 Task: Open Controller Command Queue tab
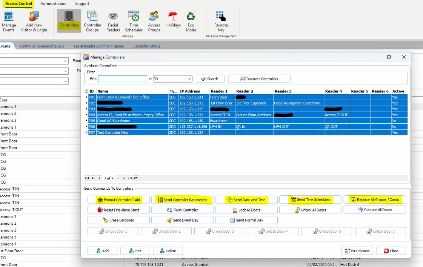coord(42,46)
